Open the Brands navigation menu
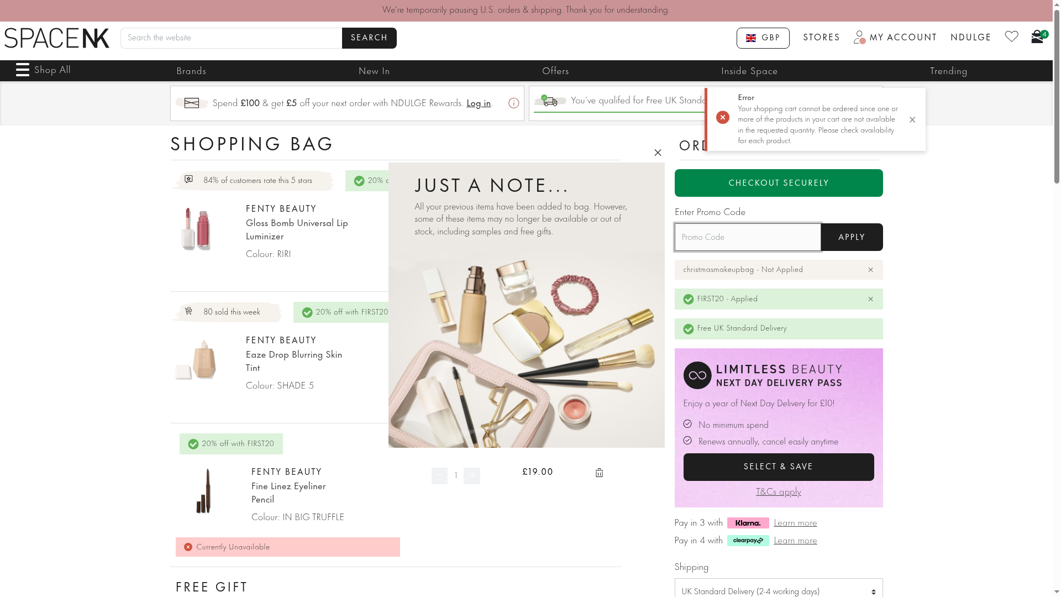The height and width of the screenshot is (597, 1061). (191, 71)
